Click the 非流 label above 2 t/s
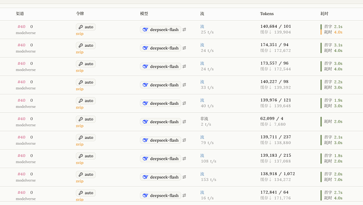The width and height of the screenshot is (363, 205). 204,119
